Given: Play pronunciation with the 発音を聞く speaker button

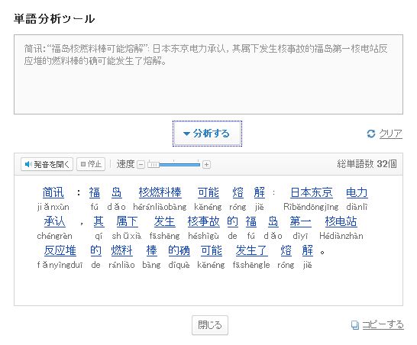Looking at the screenshot, I should [47, 164].
